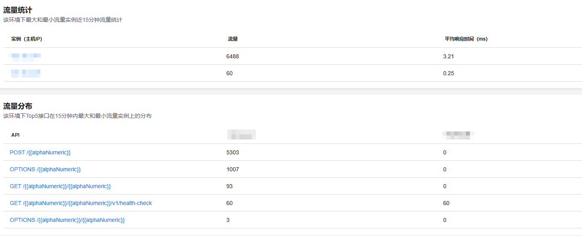This screenshot has height=236, width=582.
Task: Click the 流量分布 section heading
Action: point(18,107)
